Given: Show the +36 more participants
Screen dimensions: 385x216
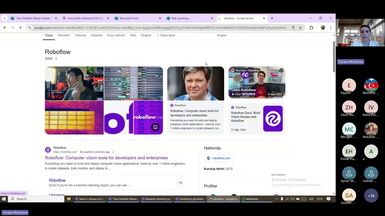Looking at the screenshot, I should [x=371, y=196].
